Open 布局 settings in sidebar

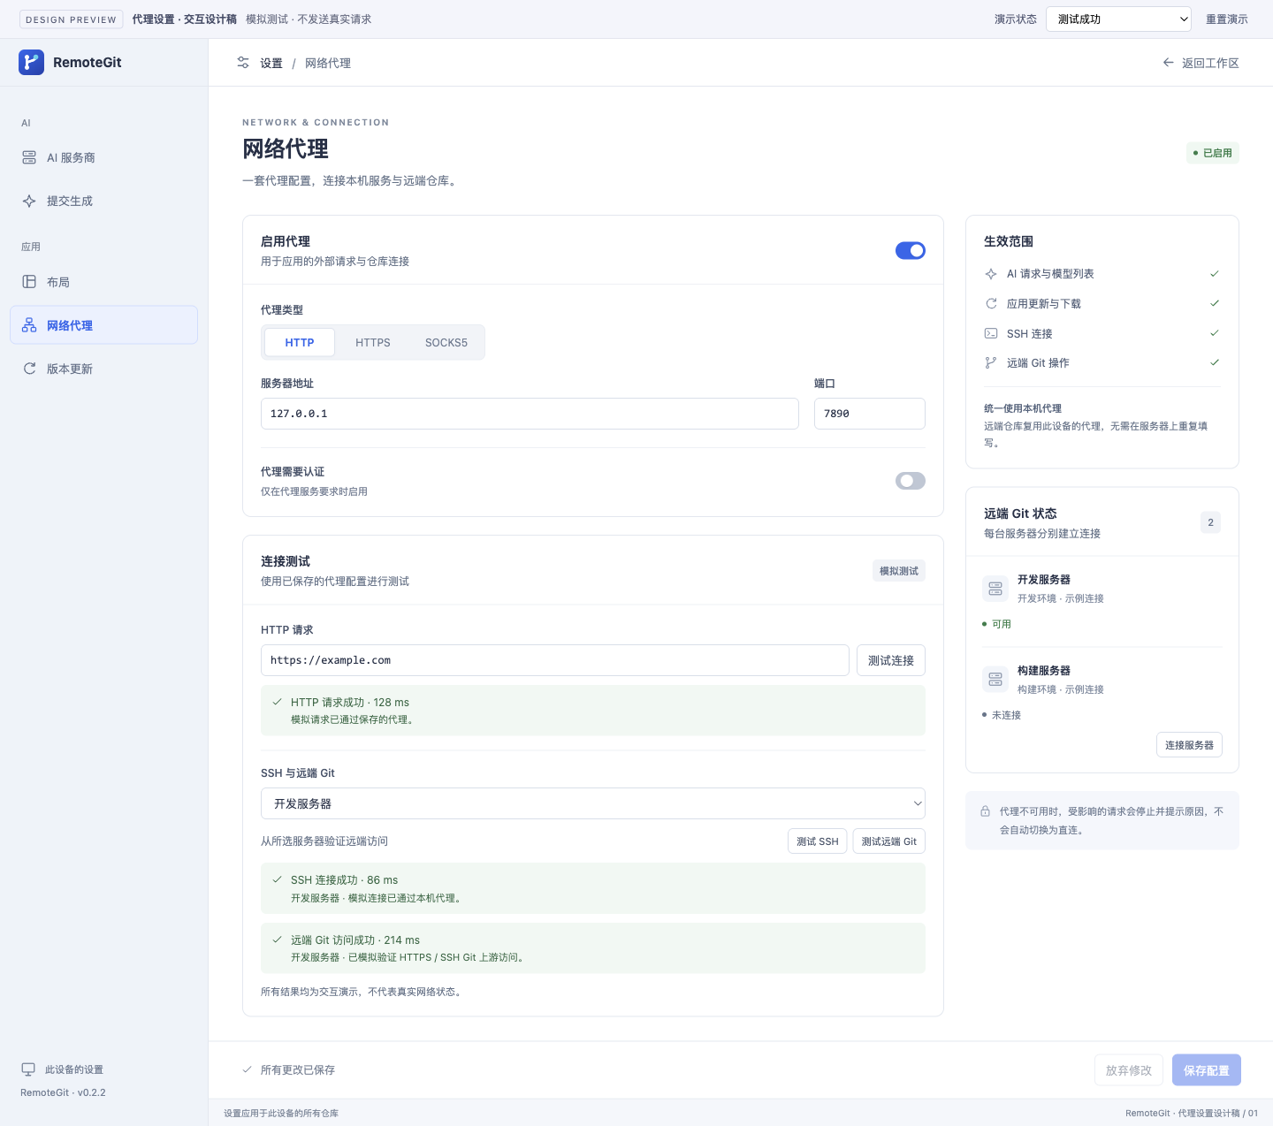(103, 282)
